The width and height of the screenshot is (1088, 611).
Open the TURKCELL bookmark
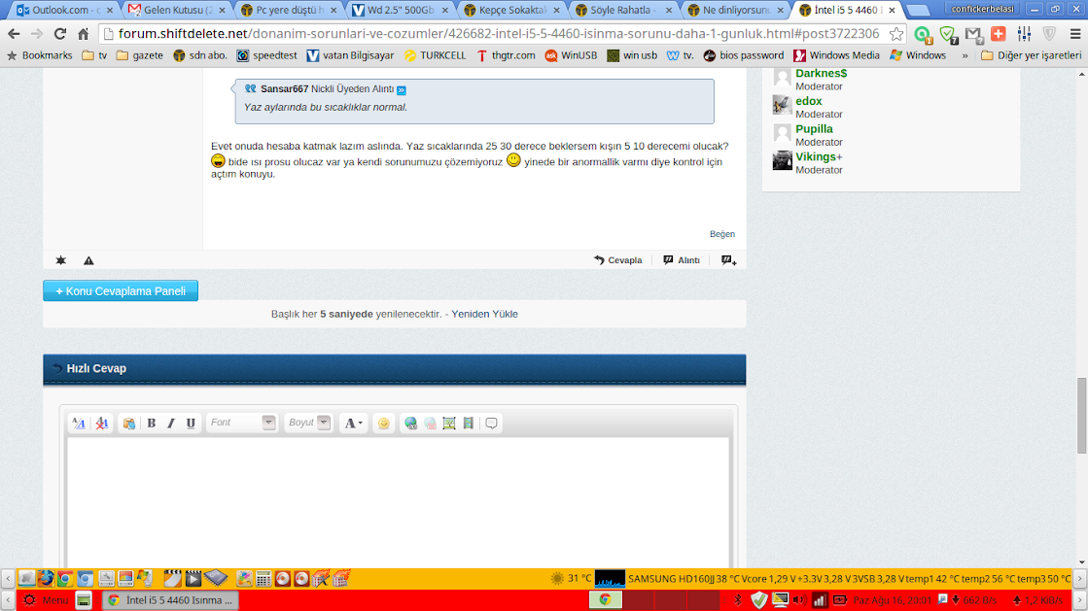(435, 55)
